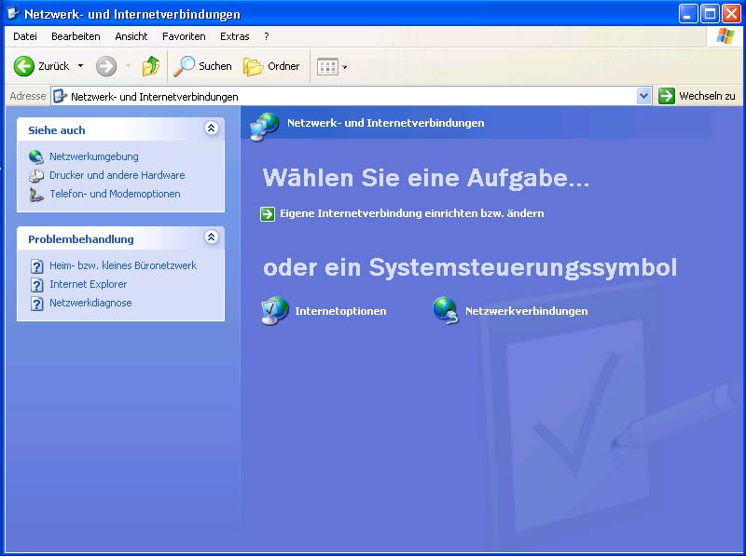Click the folder Up arrow icon
The image size is (746, 556).
pyautogui.click(x=151, y=66)
